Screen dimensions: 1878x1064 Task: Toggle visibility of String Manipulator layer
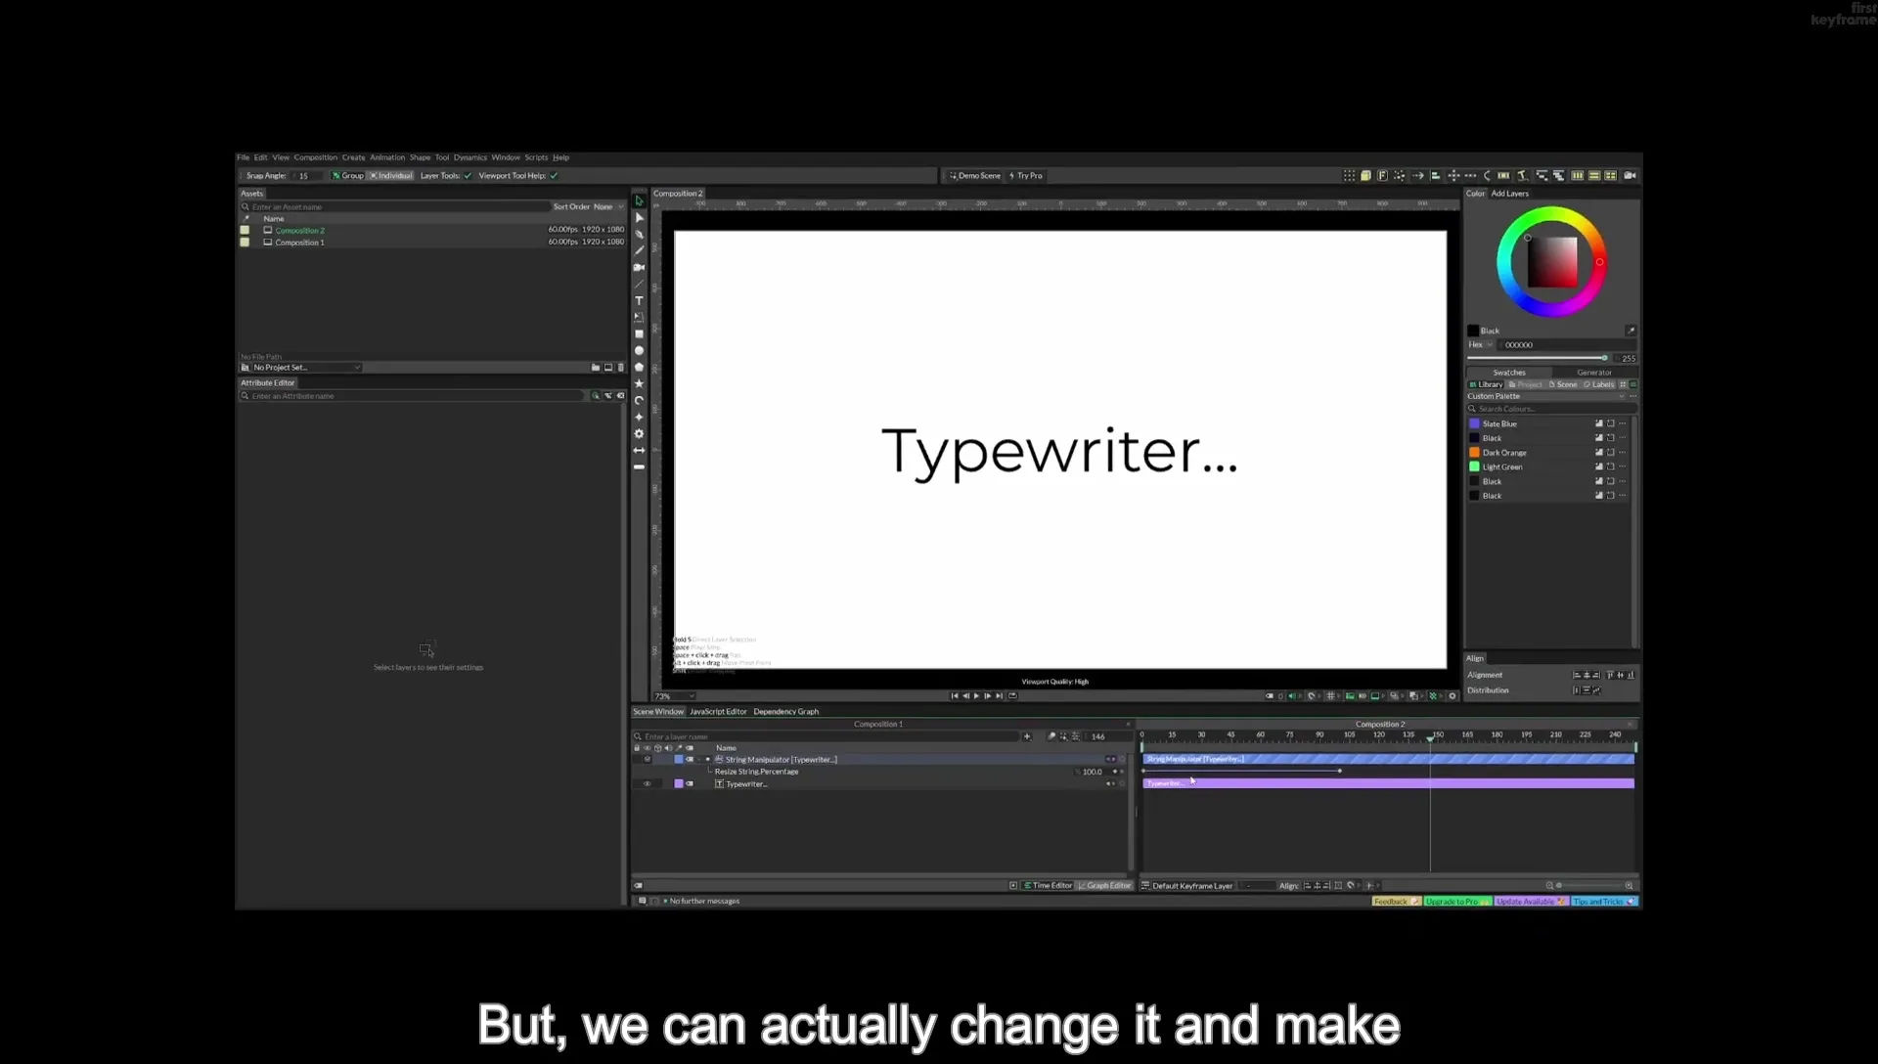pyautogui.click(x=647, y=759)
